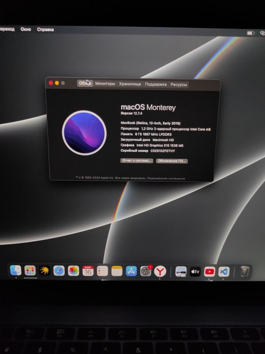Image resolution: width=265 pixels, height=354 pixels.
Task: Click MacBook (Retina, 12-inch, Early 2016) text
Action: click(x=150, y=123)
